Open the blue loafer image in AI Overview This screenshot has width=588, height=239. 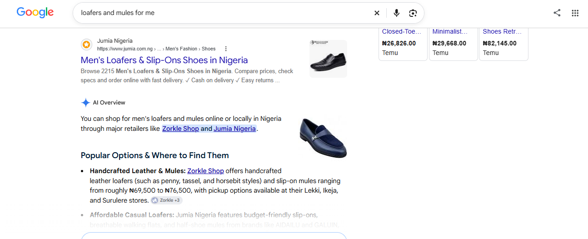pyautogui.click(x=323, y=137)
